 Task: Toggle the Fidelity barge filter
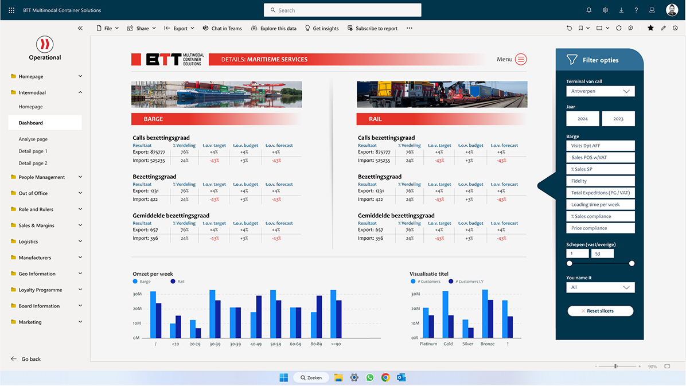pos(600,181)
